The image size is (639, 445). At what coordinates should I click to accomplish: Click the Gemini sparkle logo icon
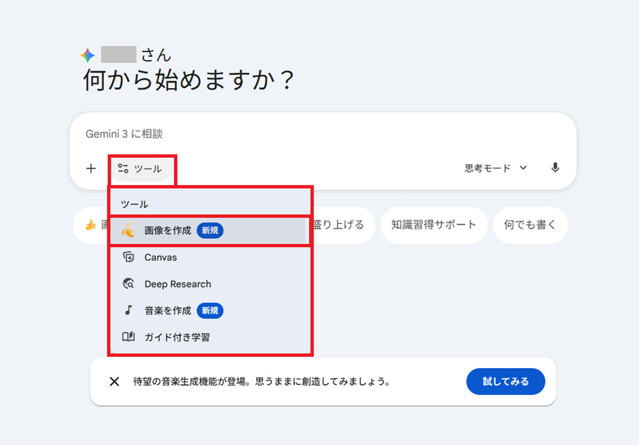click(87, 54)
